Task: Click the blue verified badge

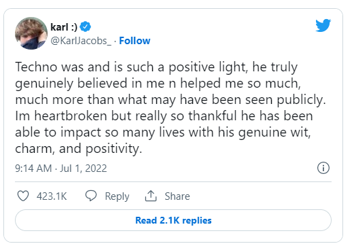Action: (x=86, y=27)
